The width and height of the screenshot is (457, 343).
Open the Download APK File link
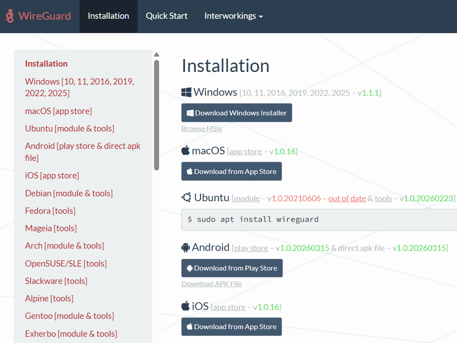pyautogui.click(x=211, y=284)
